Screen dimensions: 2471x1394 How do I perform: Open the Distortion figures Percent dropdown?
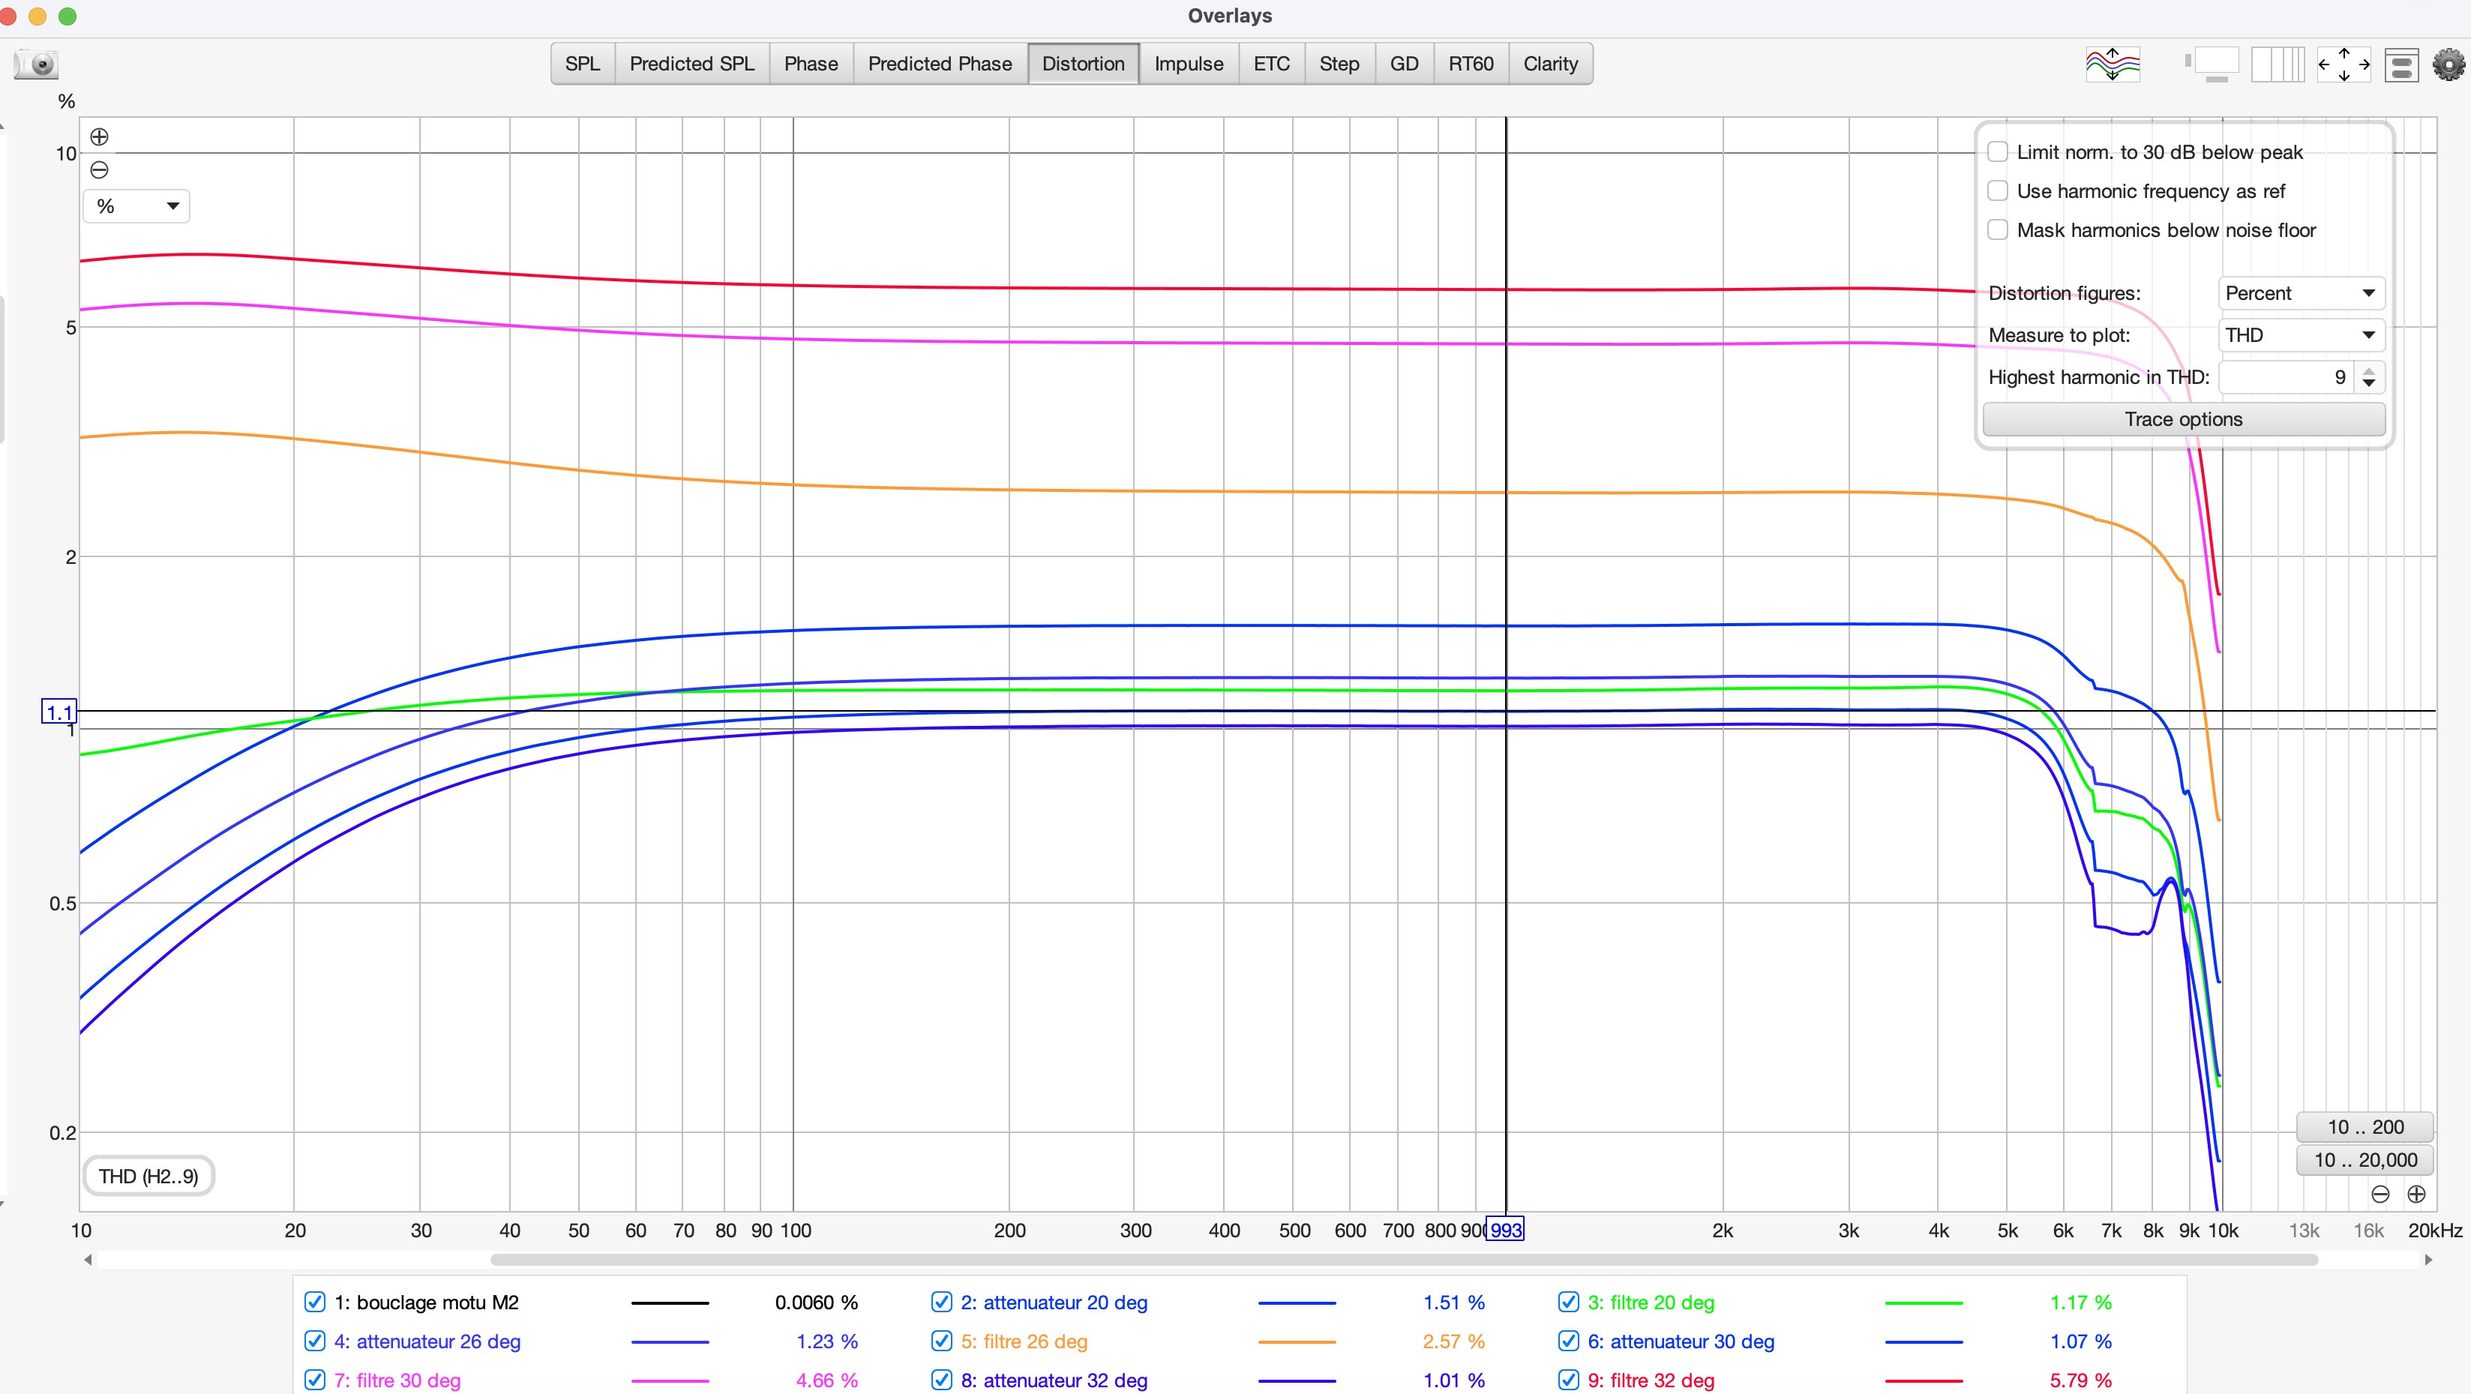click(2300, 294)
